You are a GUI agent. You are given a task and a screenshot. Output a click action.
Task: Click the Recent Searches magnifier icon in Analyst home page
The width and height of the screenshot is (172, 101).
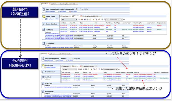[43, 72]
